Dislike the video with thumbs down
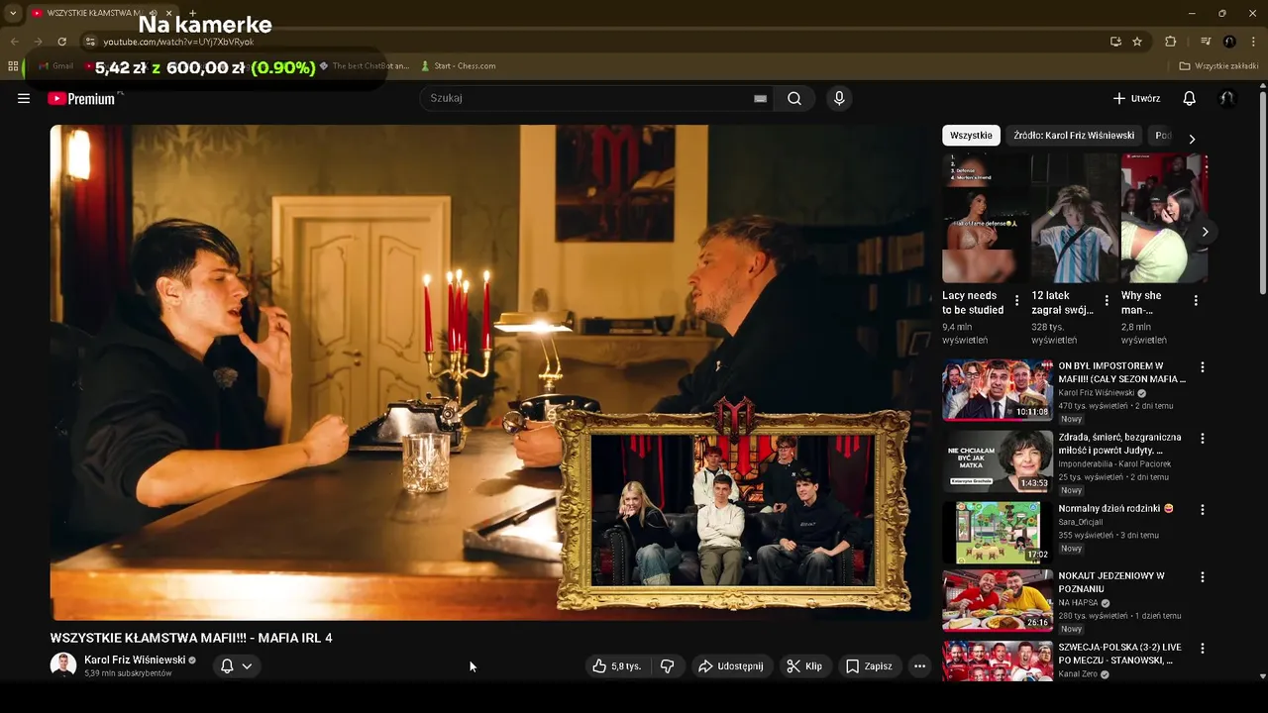The height and width of the screenshot is (713, 1268). pos(667,666)
